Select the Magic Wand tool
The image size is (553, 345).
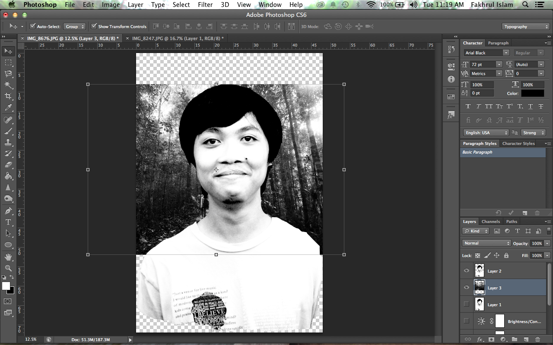pyautogui.click(x=8, y=85)
